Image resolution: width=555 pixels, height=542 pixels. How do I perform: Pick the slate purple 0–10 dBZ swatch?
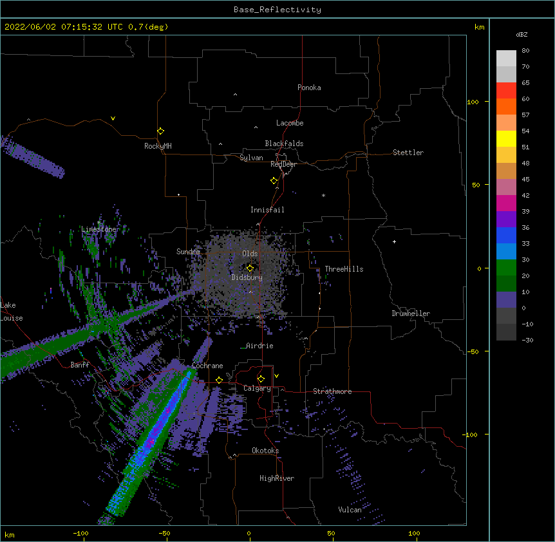(506, 300)
